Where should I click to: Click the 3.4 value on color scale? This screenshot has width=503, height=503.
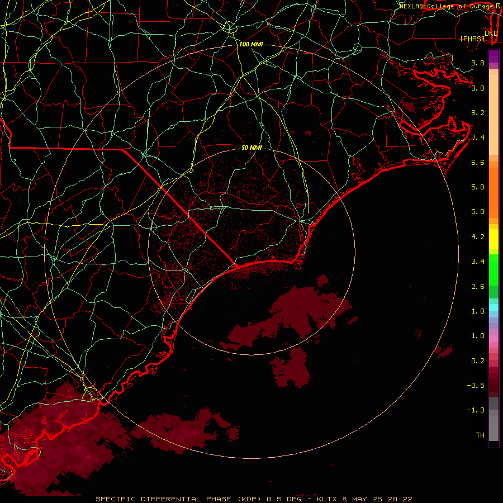478,262
